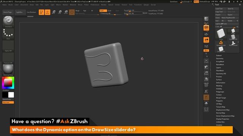Activate the Rotate gizmo icon
243x136 pixels.
(x=66, y=12)
